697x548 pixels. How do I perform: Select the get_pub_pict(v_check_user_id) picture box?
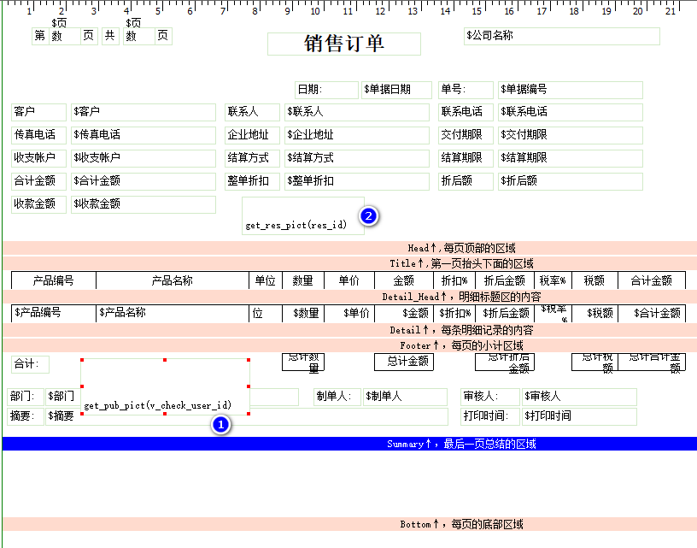165,386
